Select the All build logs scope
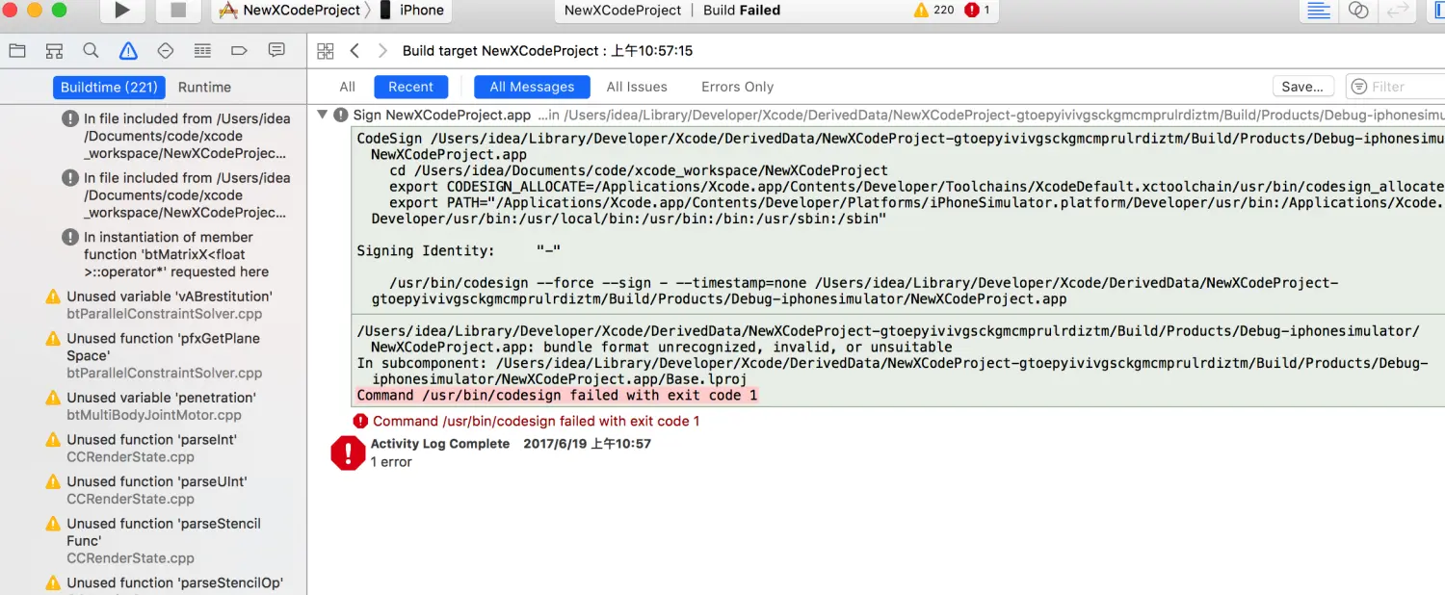 [348, 87]
